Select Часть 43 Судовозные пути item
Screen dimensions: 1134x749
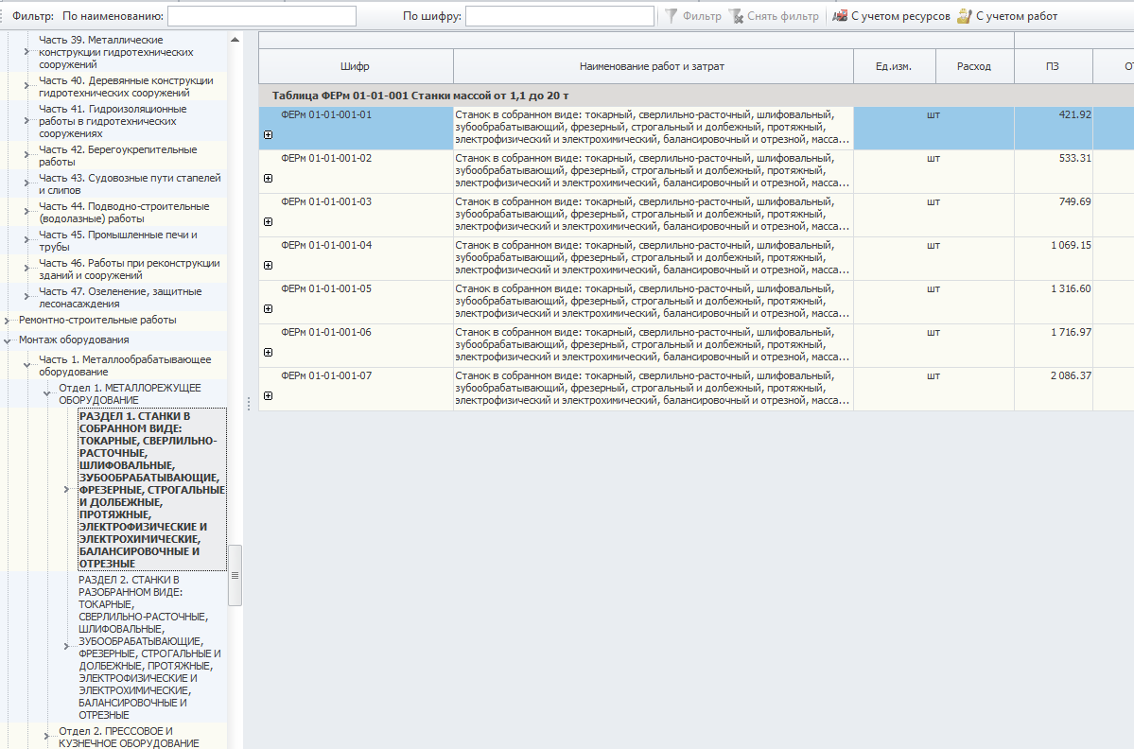(130, 183)
